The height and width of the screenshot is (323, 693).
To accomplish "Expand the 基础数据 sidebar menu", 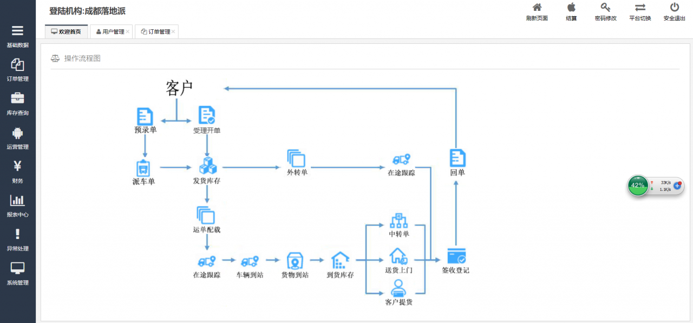I will pyautogui.click(x=18, y=36).
